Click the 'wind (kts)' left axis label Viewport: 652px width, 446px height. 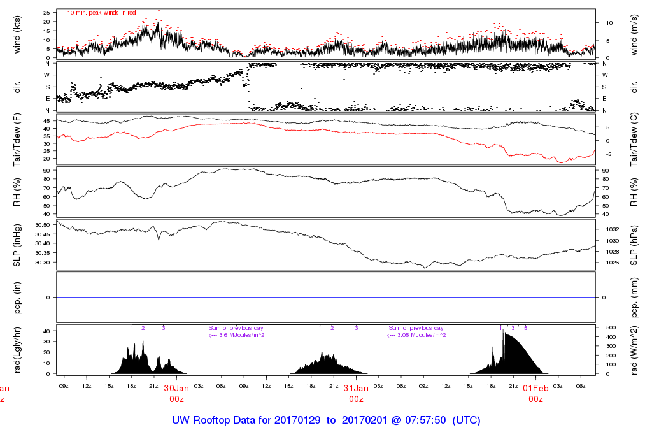click(x=17, y=34)
